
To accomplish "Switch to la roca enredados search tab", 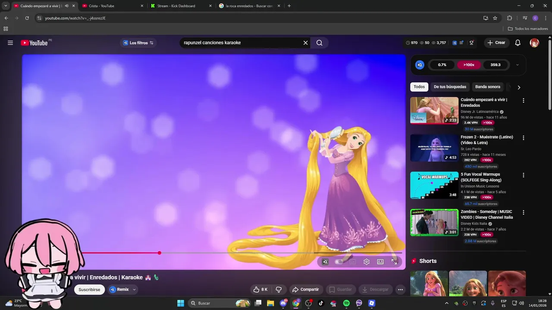I will point(250,6).
